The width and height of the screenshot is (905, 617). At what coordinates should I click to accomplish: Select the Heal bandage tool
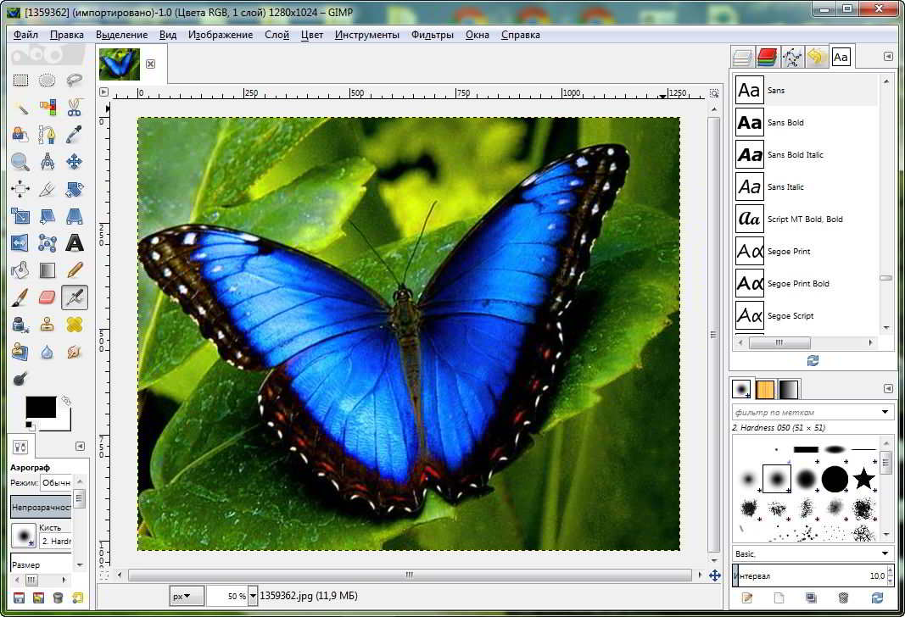pyautogui.click(x=75, y=325)
